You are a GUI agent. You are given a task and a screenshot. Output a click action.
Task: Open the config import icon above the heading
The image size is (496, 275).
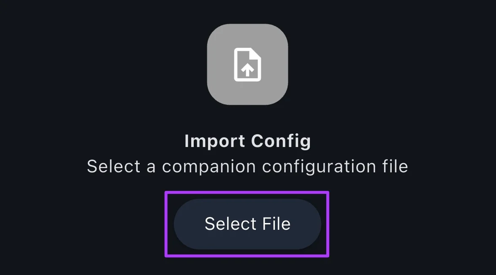click(x=247, y=64)
